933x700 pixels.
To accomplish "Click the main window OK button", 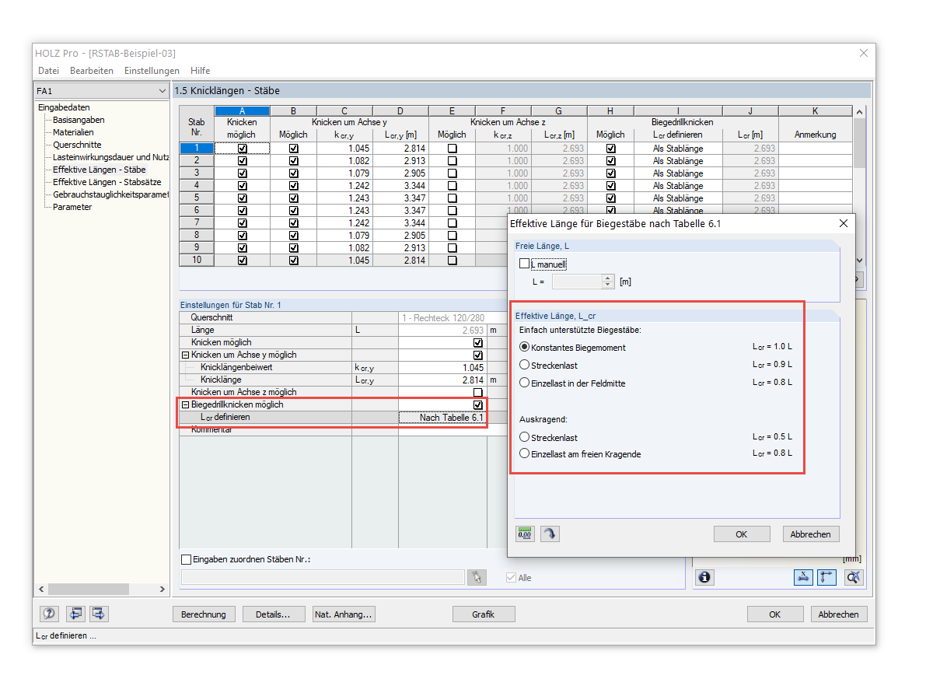I will [x=775, y=614].
